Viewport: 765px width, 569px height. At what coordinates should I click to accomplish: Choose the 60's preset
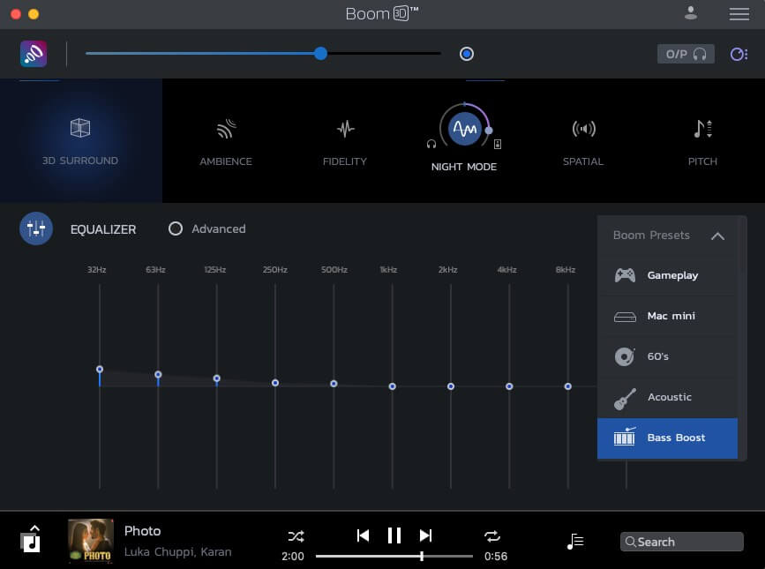(667, 356)
